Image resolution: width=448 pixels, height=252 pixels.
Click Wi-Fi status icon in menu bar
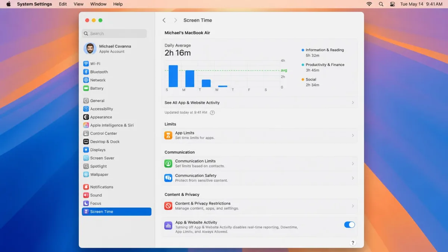tap(369, 4)
